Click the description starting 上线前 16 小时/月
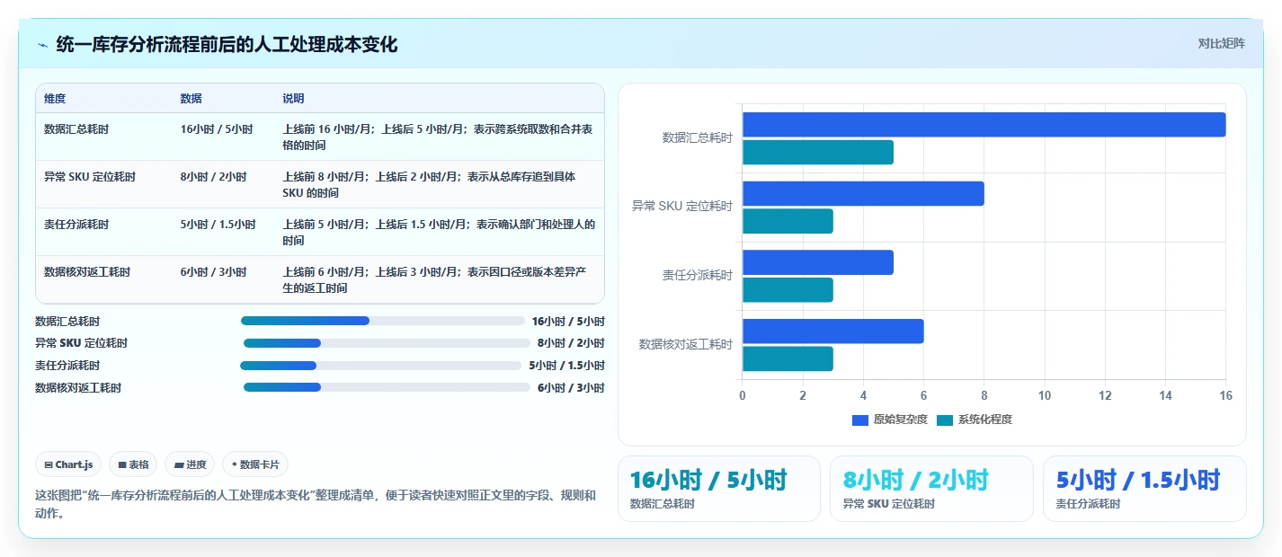The height and width of the screenshot is (557, 1282). [438, 137]
